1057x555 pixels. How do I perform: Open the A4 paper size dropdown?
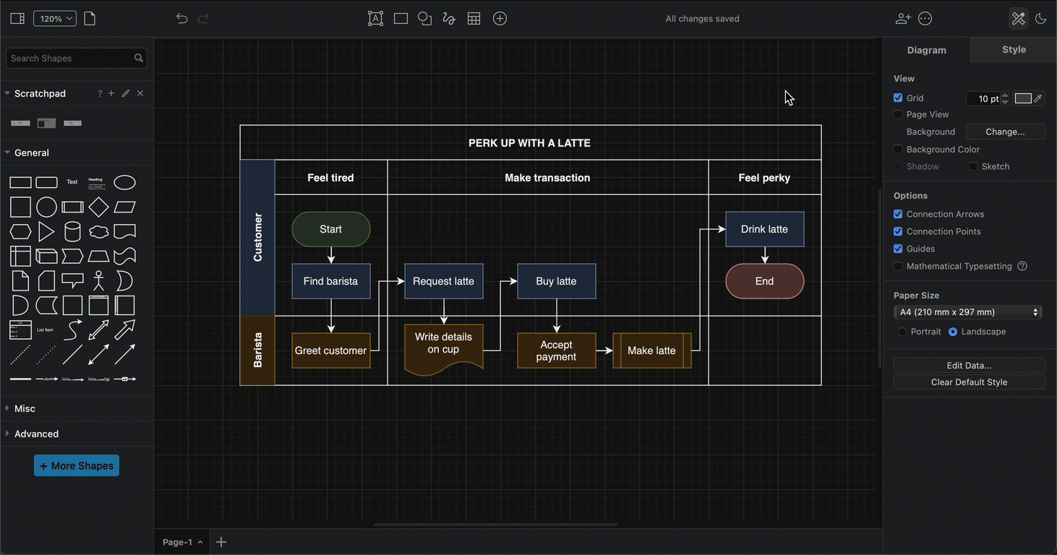tap(969, 312)
